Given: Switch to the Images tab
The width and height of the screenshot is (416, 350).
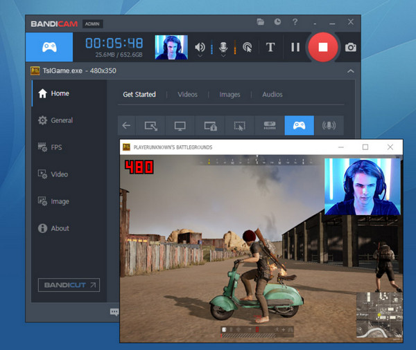Looking at the screenshot, I should click(229, 95).
